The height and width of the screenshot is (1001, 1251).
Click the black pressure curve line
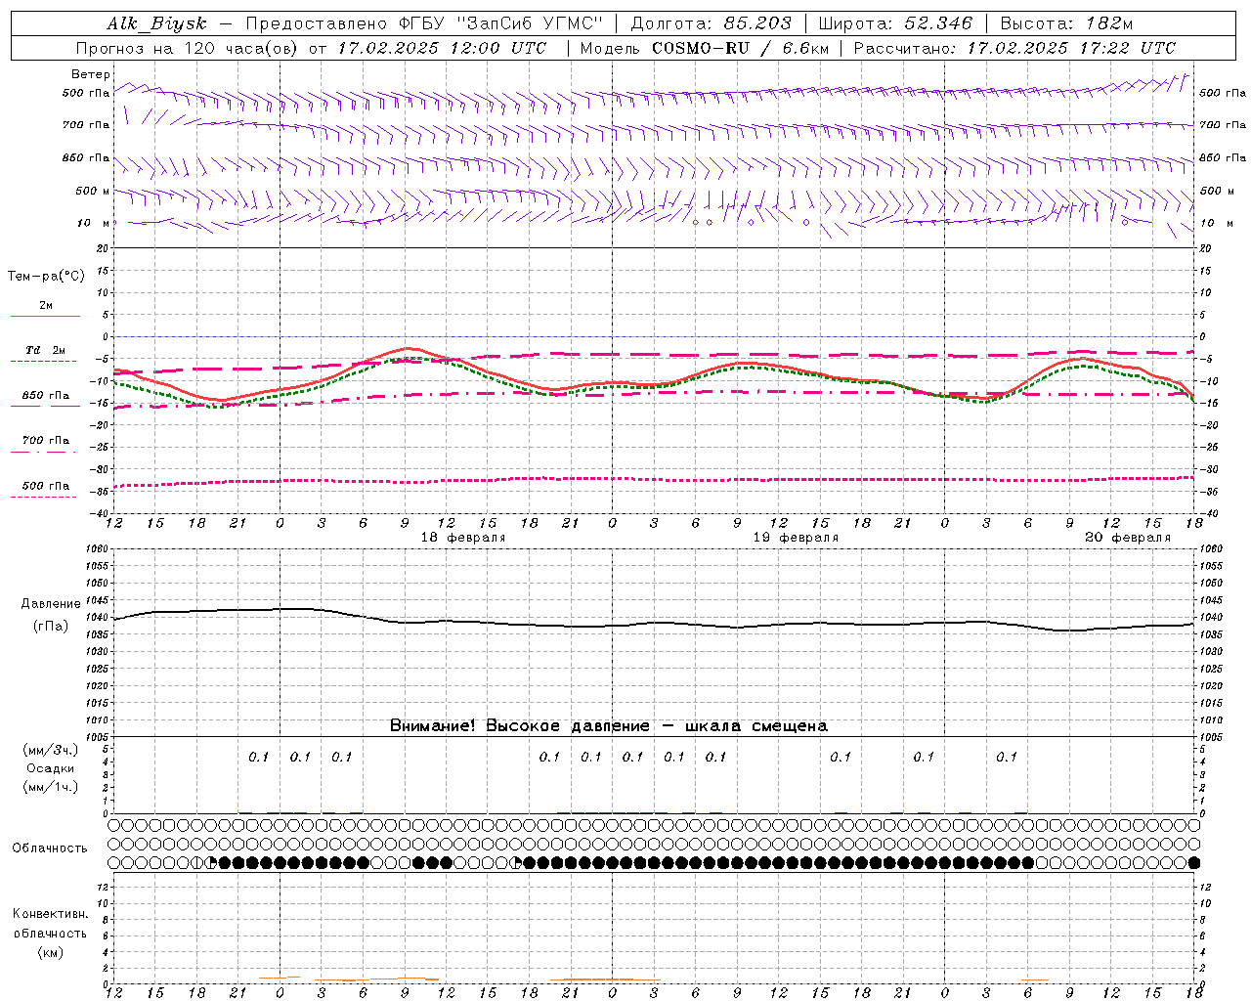click(653, 623)
